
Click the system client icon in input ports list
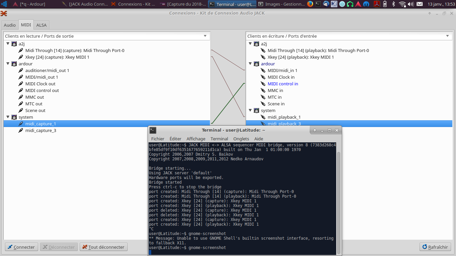pos(256,110)
